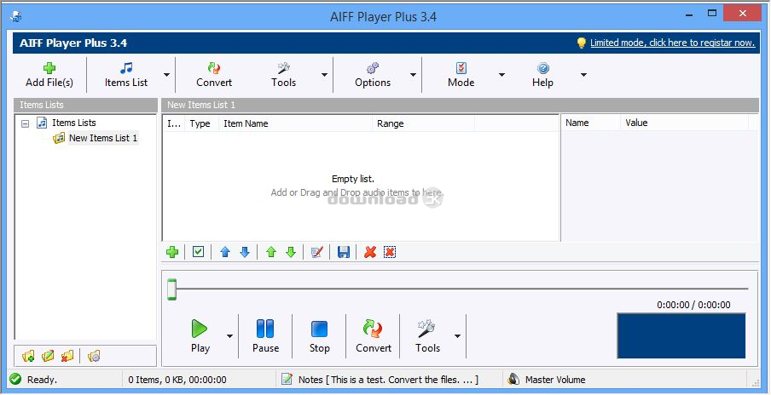Click the Play button
771x395 pixels.
point(200,336)
